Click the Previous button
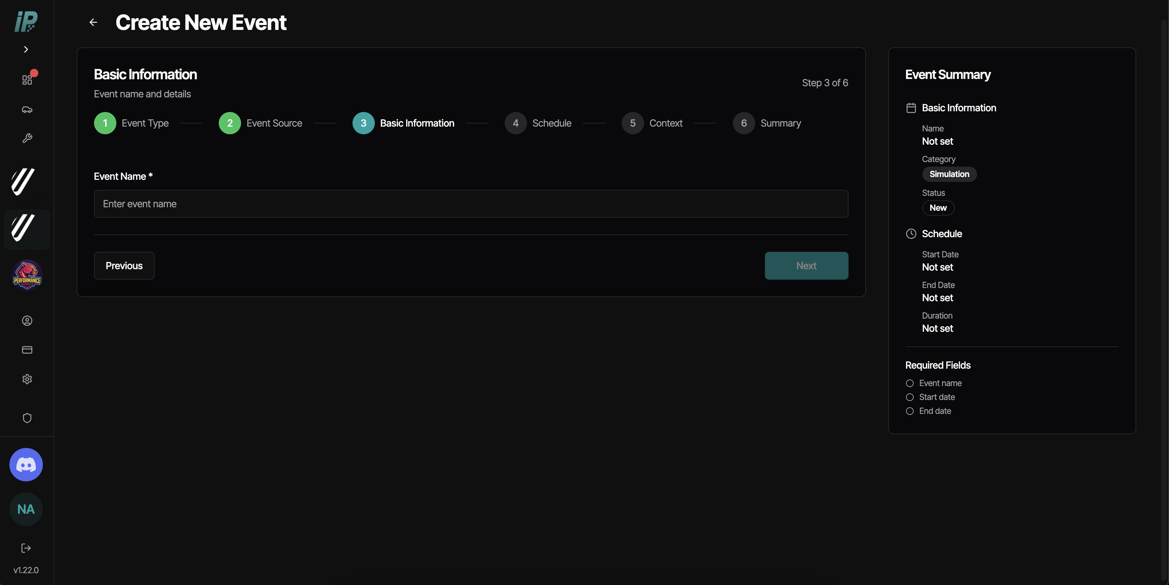This screenshot has height=585, width=1169. click(x=124, y=266)
